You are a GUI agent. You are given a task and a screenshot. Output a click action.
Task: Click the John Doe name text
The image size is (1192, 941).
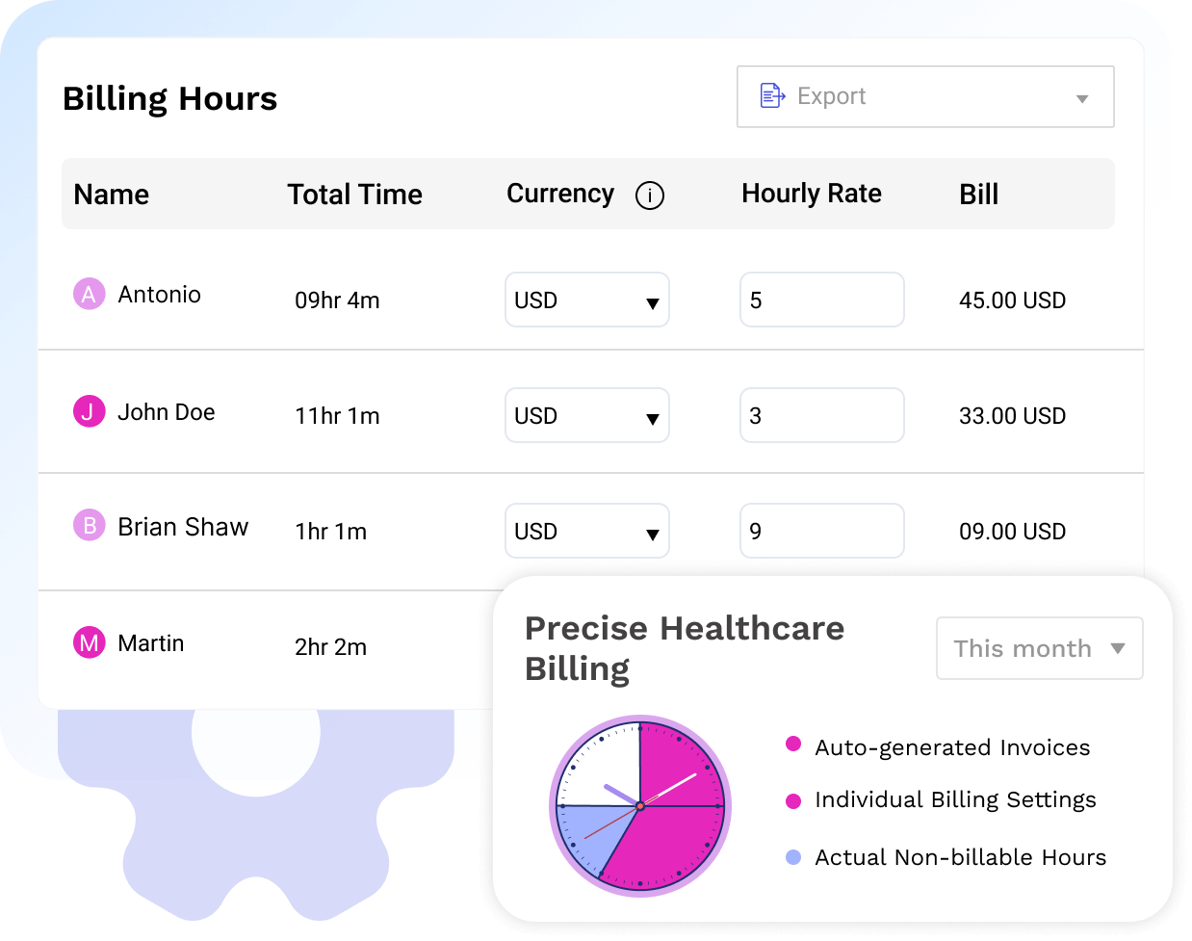[x=167, y=412]
